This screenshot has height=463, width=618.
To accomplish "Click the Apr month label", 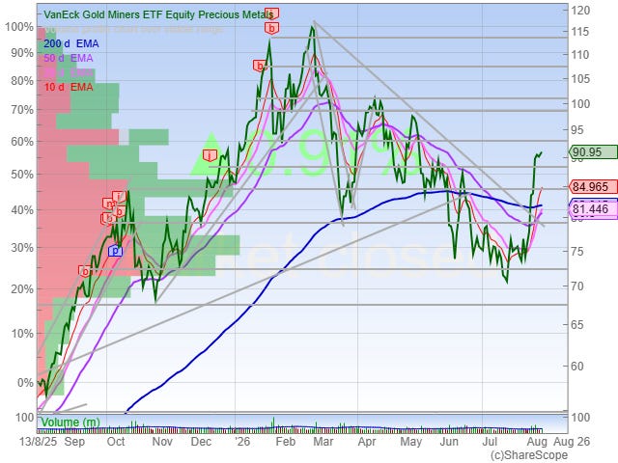I will [367, 442].
